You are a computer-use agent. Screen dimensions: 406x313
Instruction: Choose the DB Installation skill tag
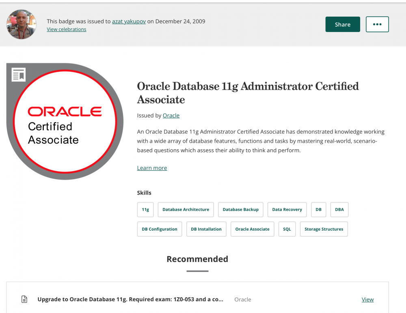(x=206, y=229)
